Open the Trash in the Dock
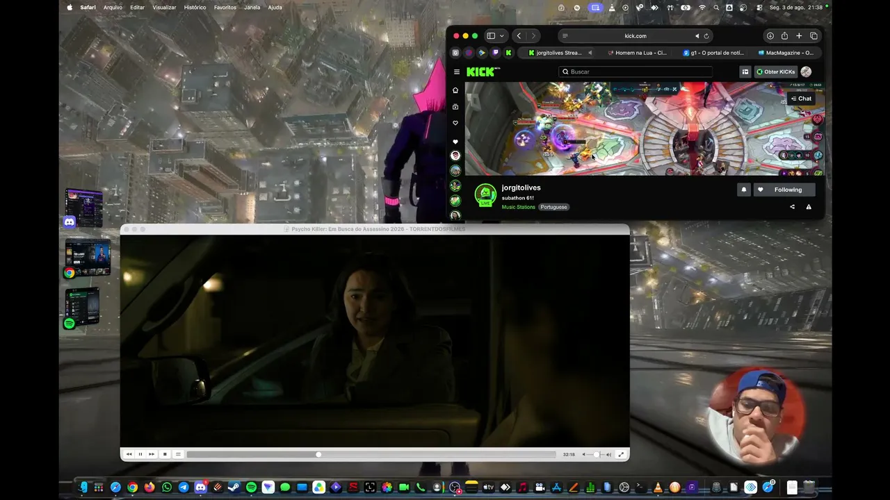 coord(809,487)
